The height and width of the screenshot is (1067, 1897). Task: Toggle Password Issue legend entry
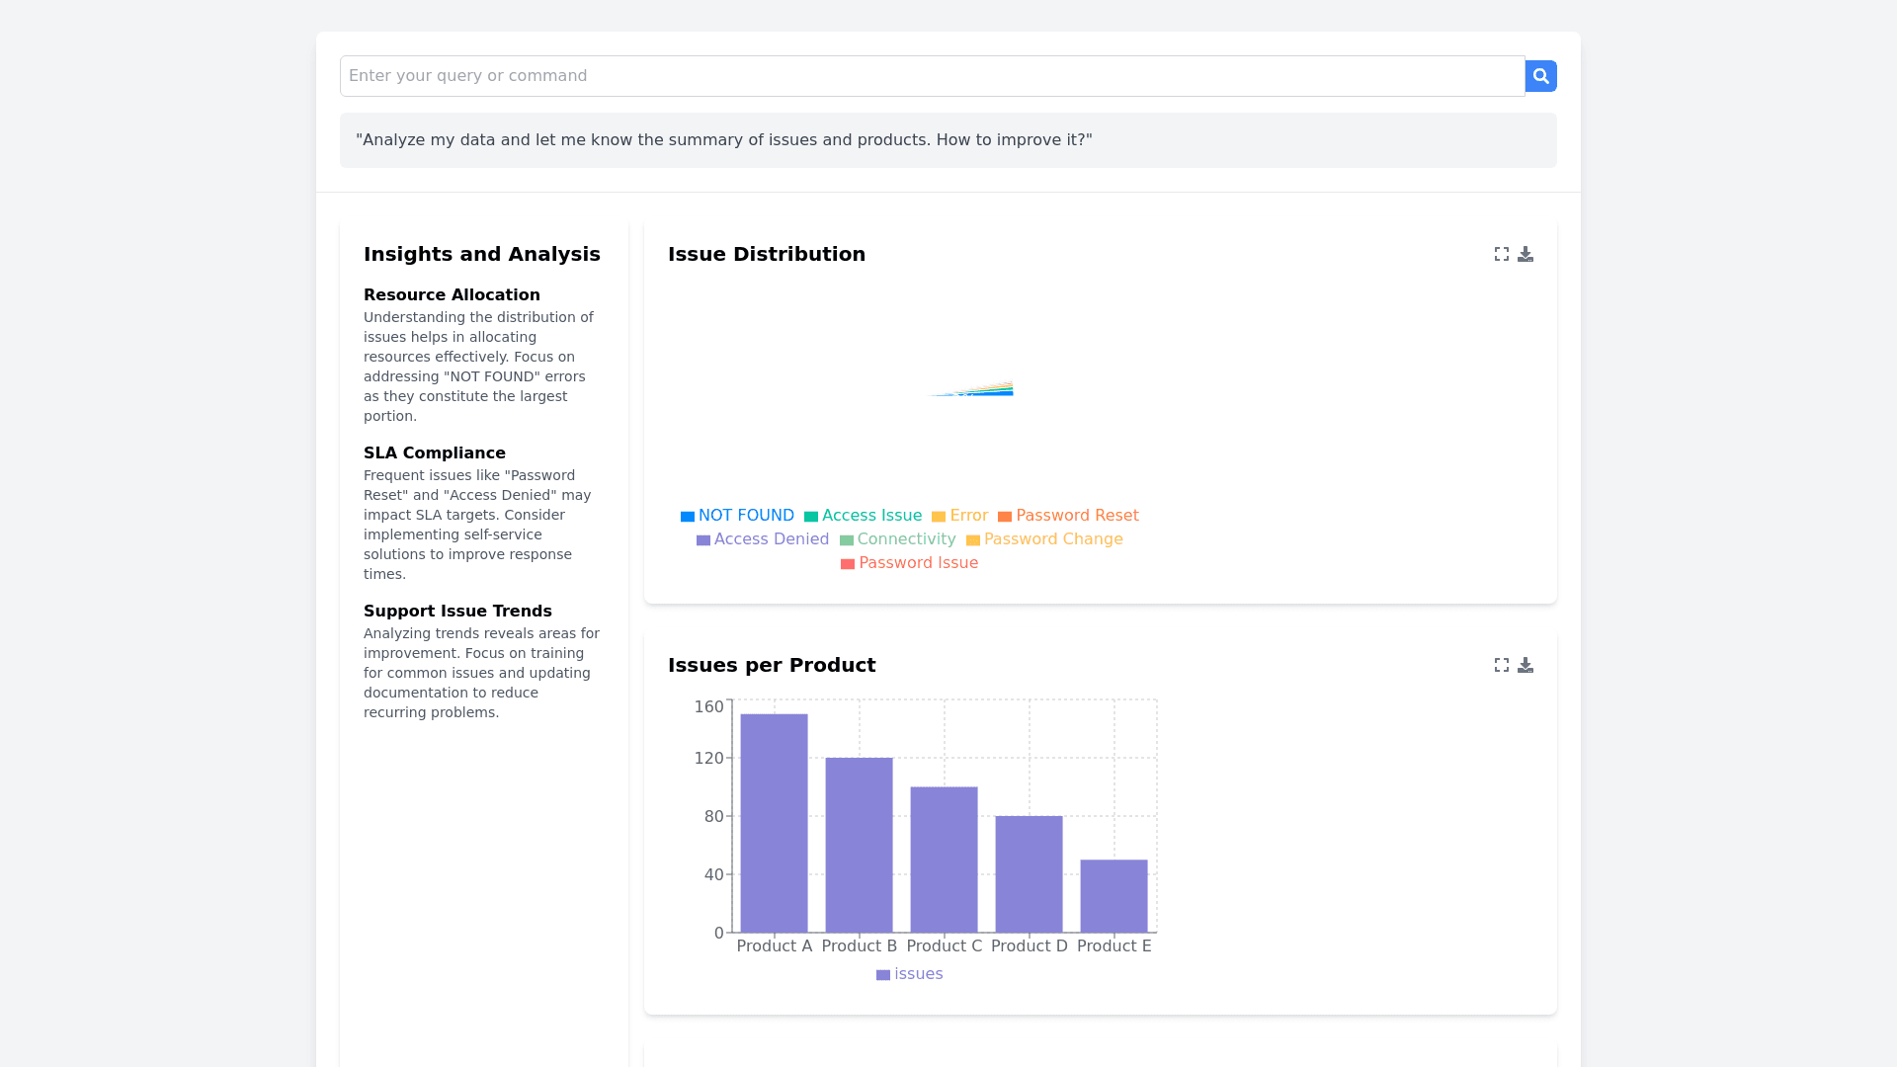pos(909,563)
